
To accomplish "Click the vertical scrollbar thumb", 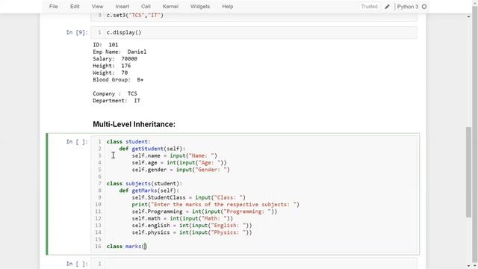I will coord(468,173).
